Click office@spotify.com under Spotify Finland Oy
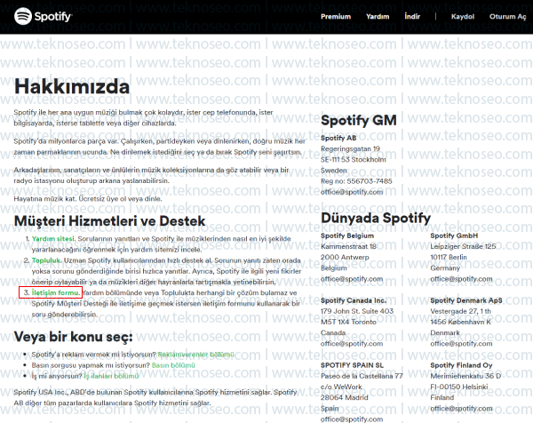Screen dimensions: 533x423 pos(461,409)
